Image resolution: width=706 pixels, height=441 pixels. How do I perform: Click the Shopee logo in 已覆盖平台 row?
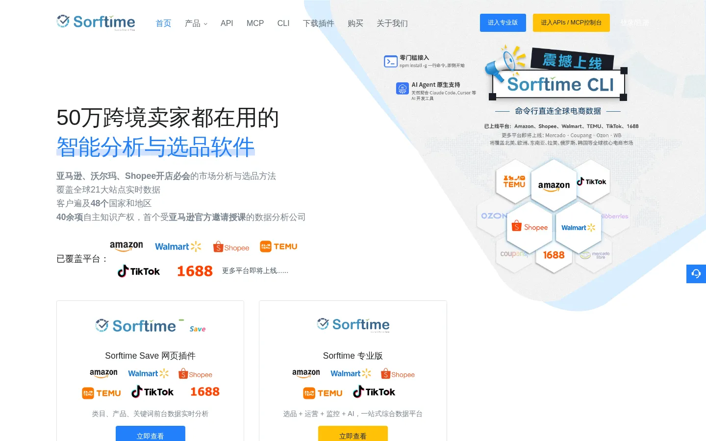pos(231,247)
